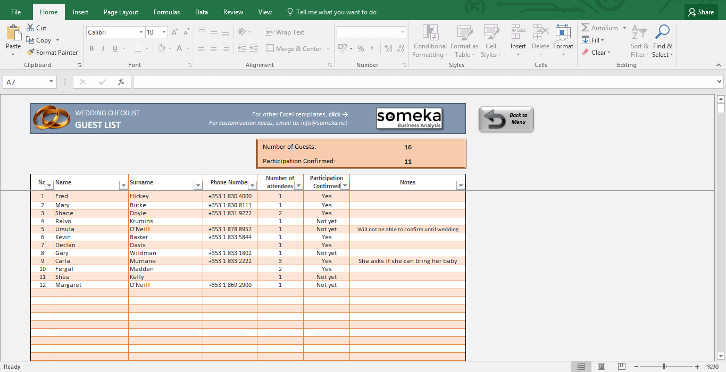Toggle Bold formatting

(91, 49)
